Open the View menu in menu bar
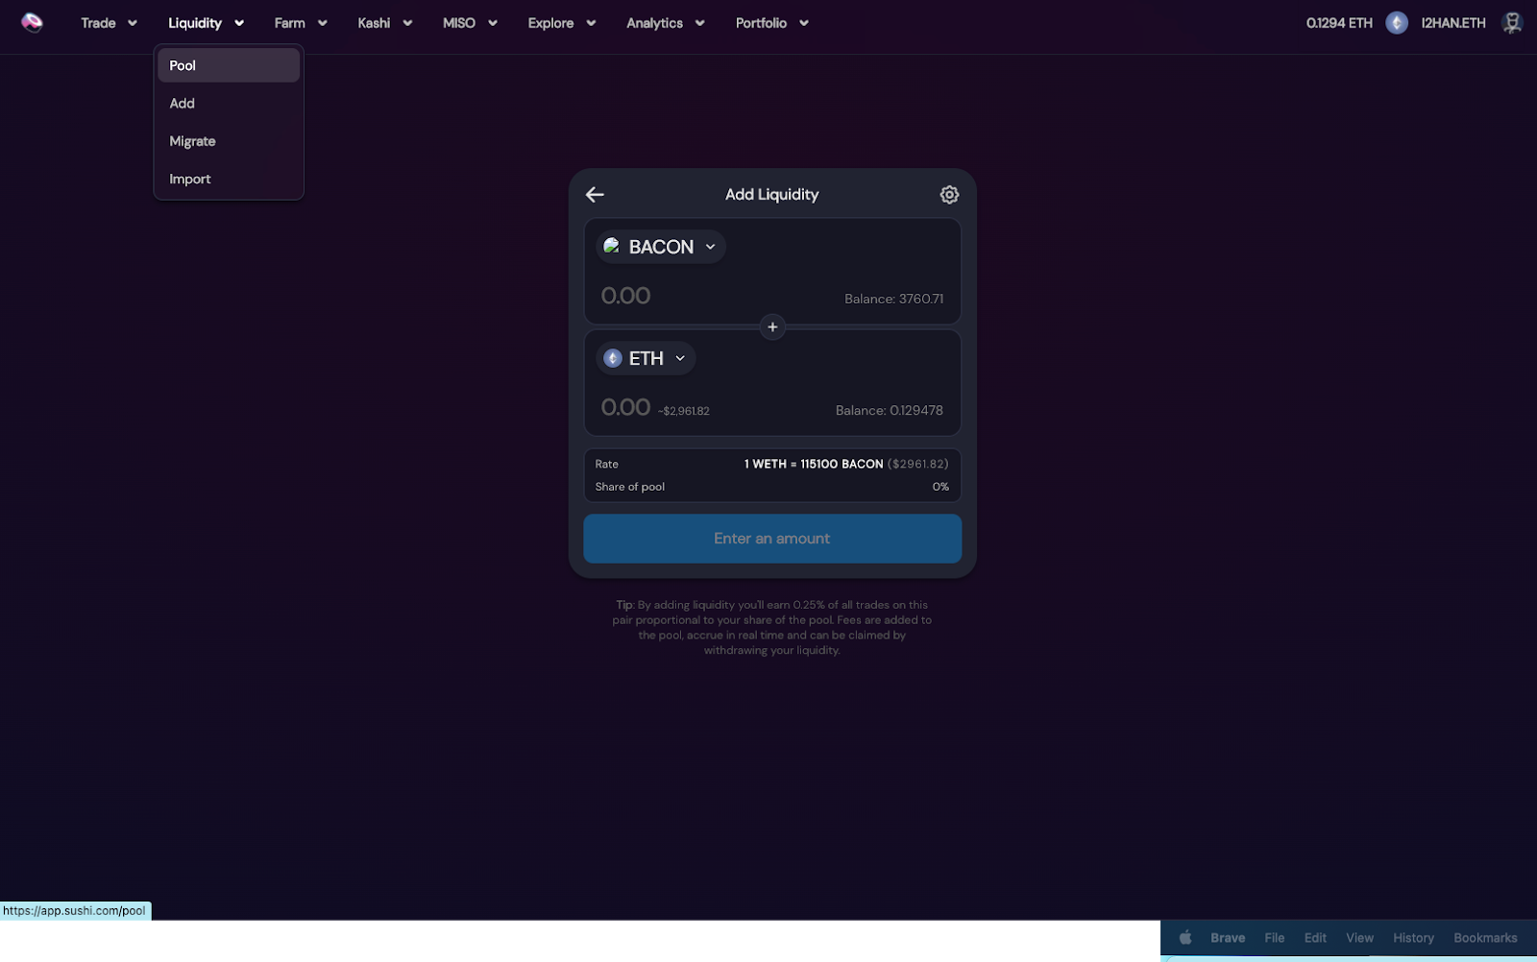The height and width of the screenshot is (962, 1537). [1359, 938]
